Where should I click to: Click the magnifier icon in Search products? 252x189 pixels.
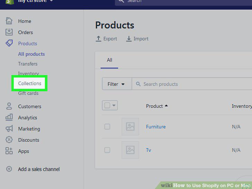point(138,84)
